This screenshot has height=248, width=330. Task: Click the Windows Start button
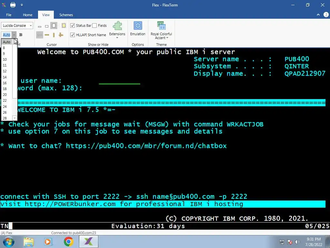tap(9, 242)
